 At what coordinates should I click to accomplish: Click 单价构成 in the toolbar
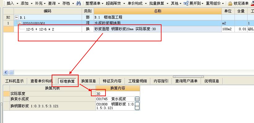[135, 3]
